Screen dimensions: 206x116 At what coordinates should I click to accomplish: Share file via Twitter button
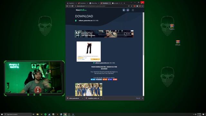click(93, 80)
